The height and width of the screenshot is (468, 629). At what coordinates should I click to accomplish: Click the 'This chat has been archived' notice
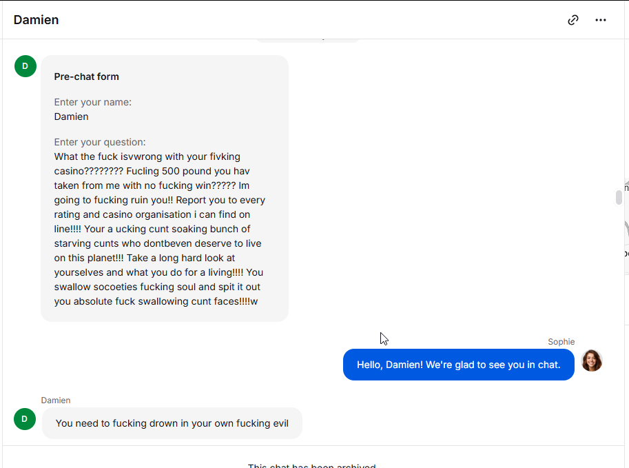(x=311, y=466)
